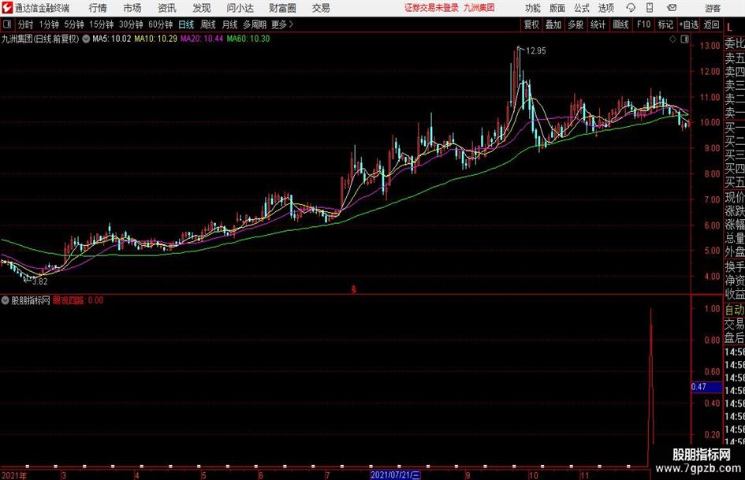The height and width of the screenshot is (480, 745).
Task: Click the 多股 multi-stock button
Action: 576,24
